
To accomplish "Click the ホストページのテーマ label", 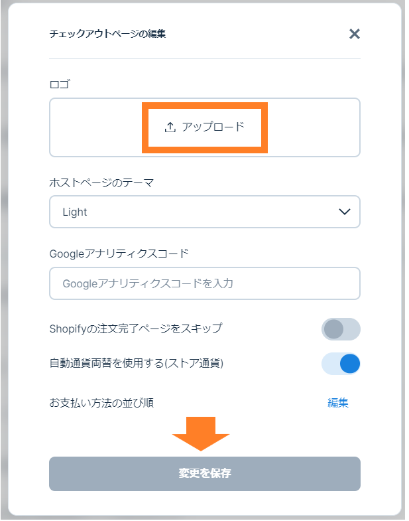I will 101,182.
